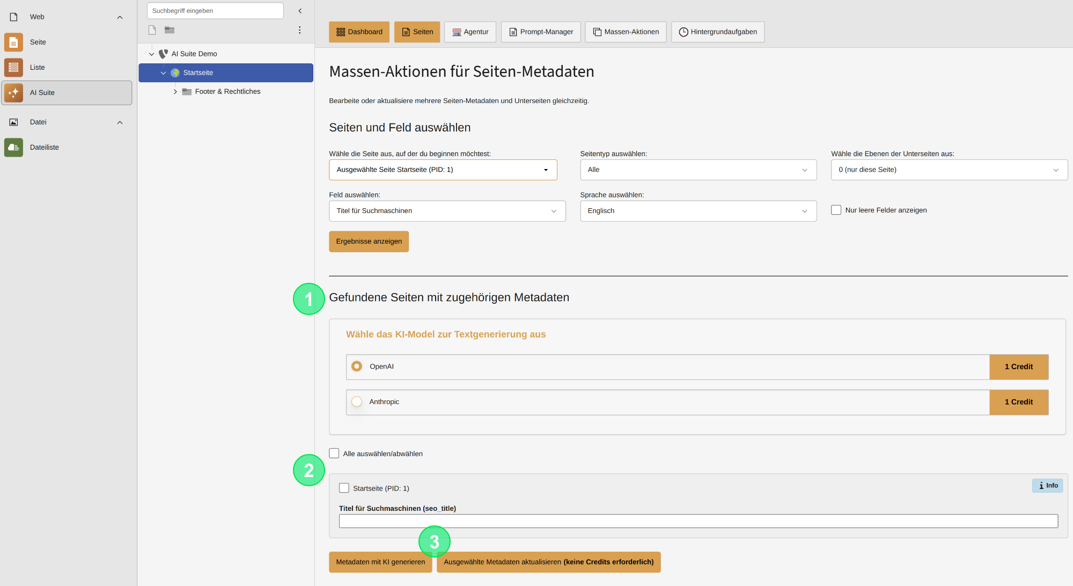Click the Startseite globe icon
Screen dimensions: 1073x586
(x=175, y=72)
